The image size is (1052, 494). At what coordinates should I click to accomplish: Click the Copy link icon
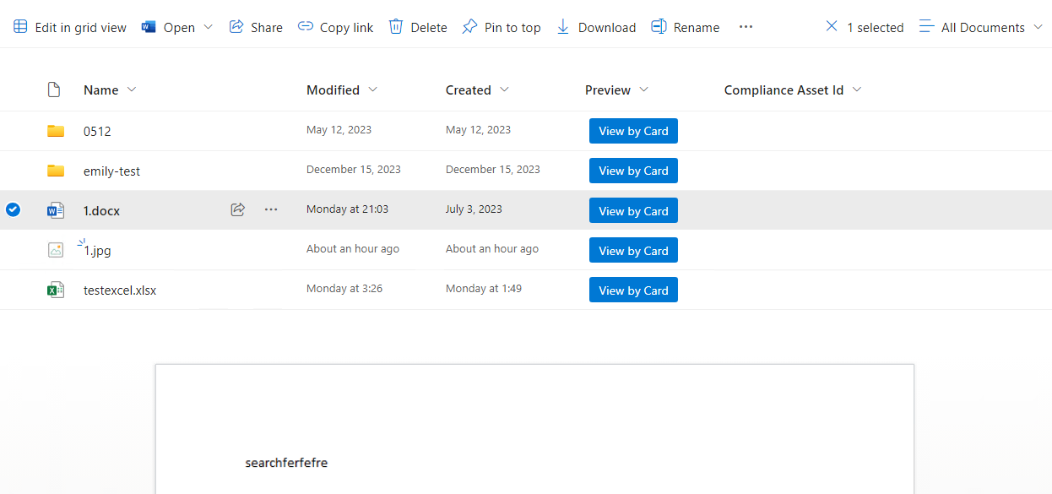point(305,26)
